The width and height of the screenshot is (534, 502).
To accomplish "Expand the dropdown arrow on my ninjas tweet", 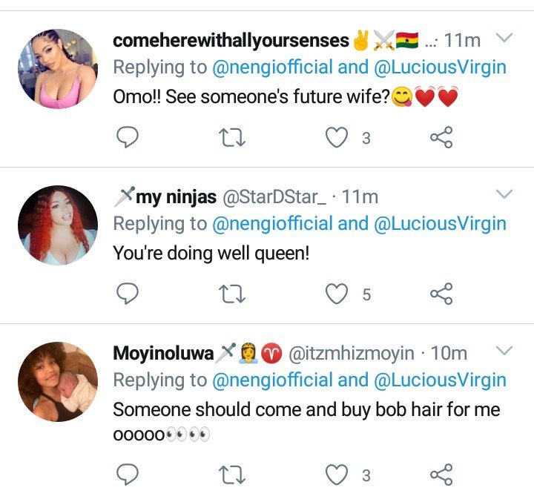I will point(504,194).
